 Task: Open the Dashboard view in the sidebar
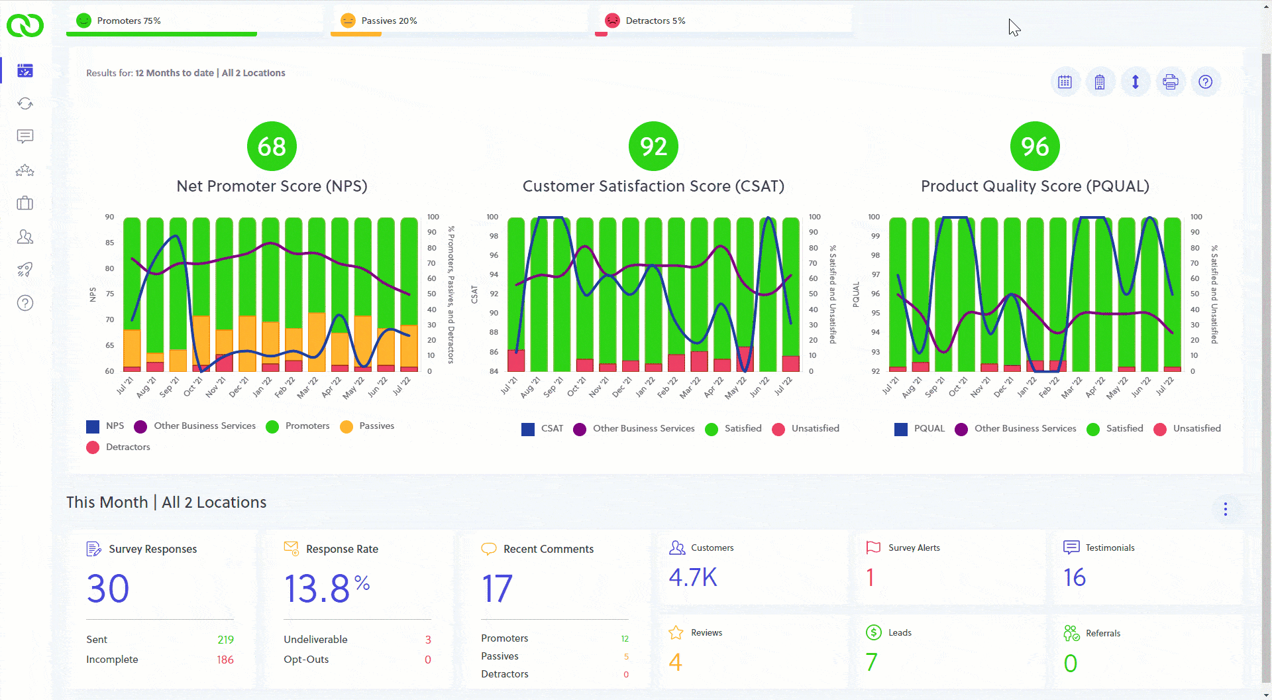[x=25, y=70]
